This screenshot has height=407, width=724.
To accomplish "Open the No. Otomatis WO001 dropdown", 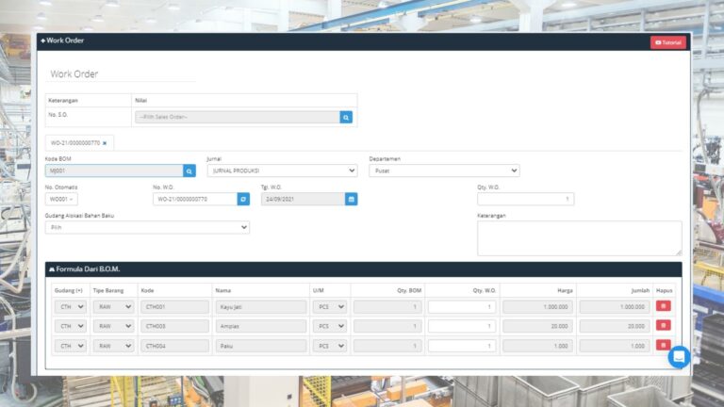I will pyautogui.click(x=61, y=200).
